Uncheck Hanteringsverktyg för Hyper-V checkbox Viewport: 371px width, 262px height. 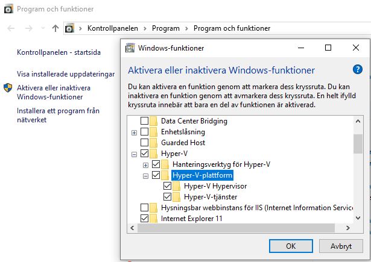point(156,164)
